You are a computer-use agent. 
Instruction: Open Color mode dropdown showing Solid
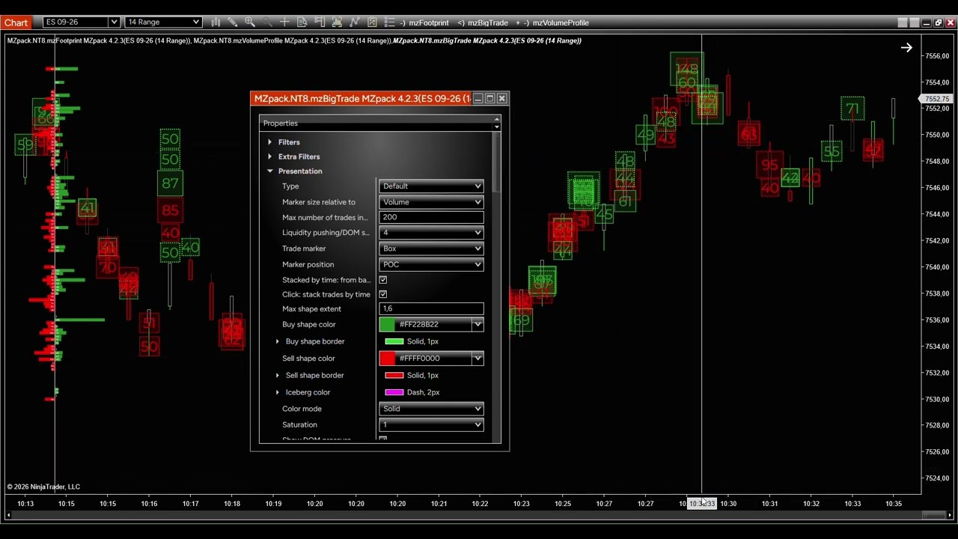[432, 409]
